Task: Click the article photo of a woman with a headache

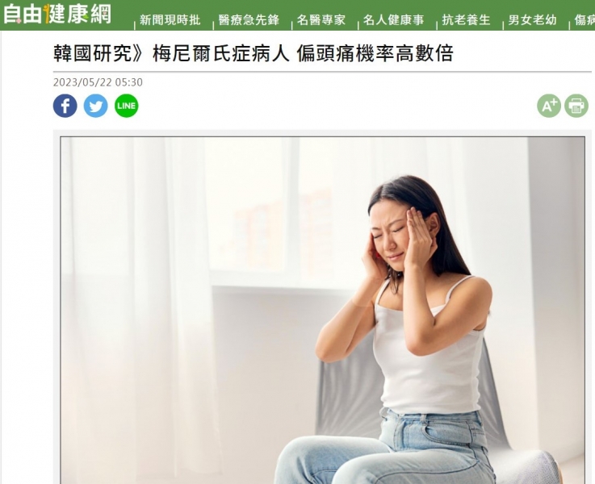Action: click(323, 310)
